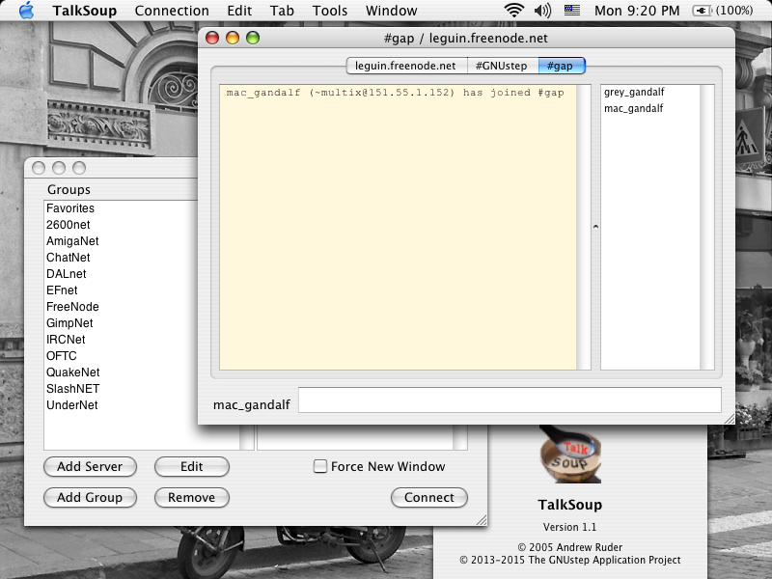Click the chat transcript scrollbar
The height and width of the screenshot is (579, 772).
pos(584,227)
